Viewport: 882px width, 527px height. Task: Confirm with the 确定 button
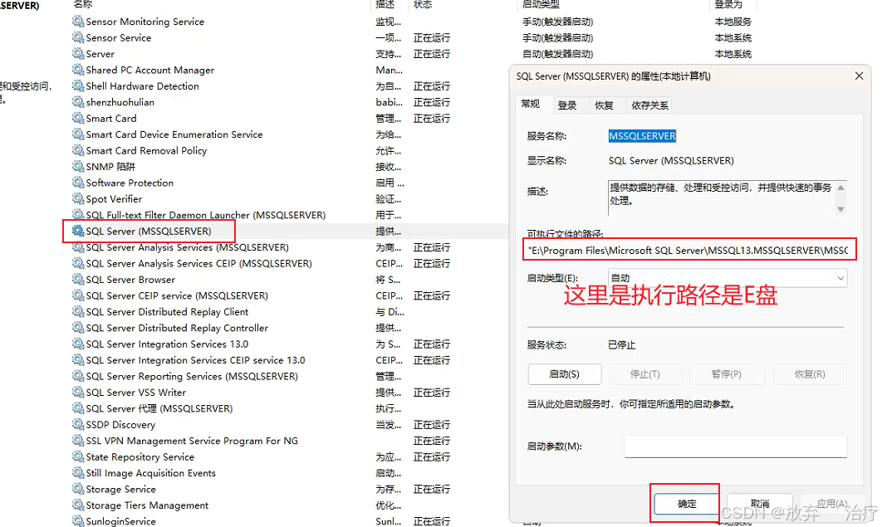point(686,504)
